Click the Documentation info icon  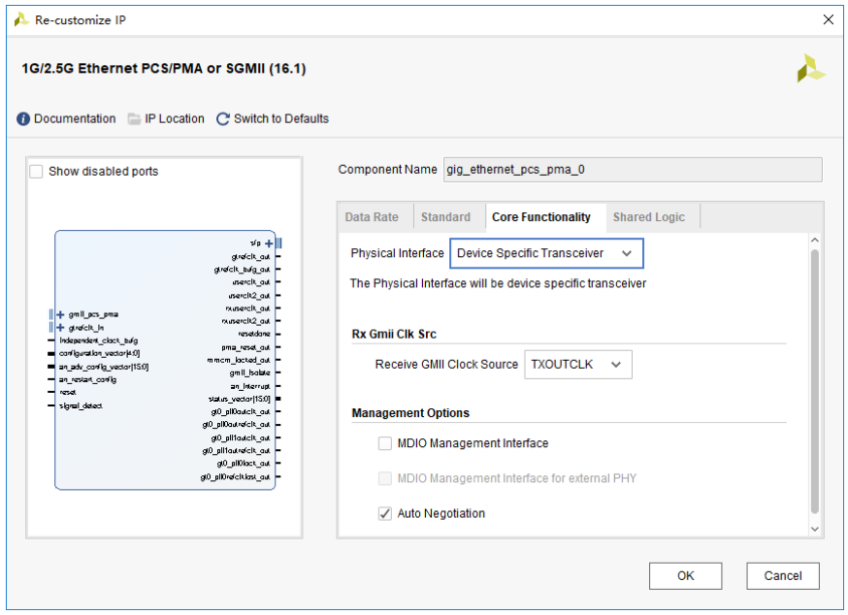pos(23,119)
